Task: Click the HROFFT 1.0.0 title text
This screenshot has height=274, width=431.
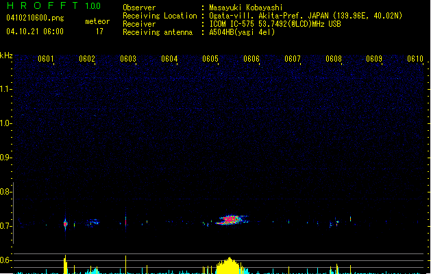Action: tap(54, 5)
